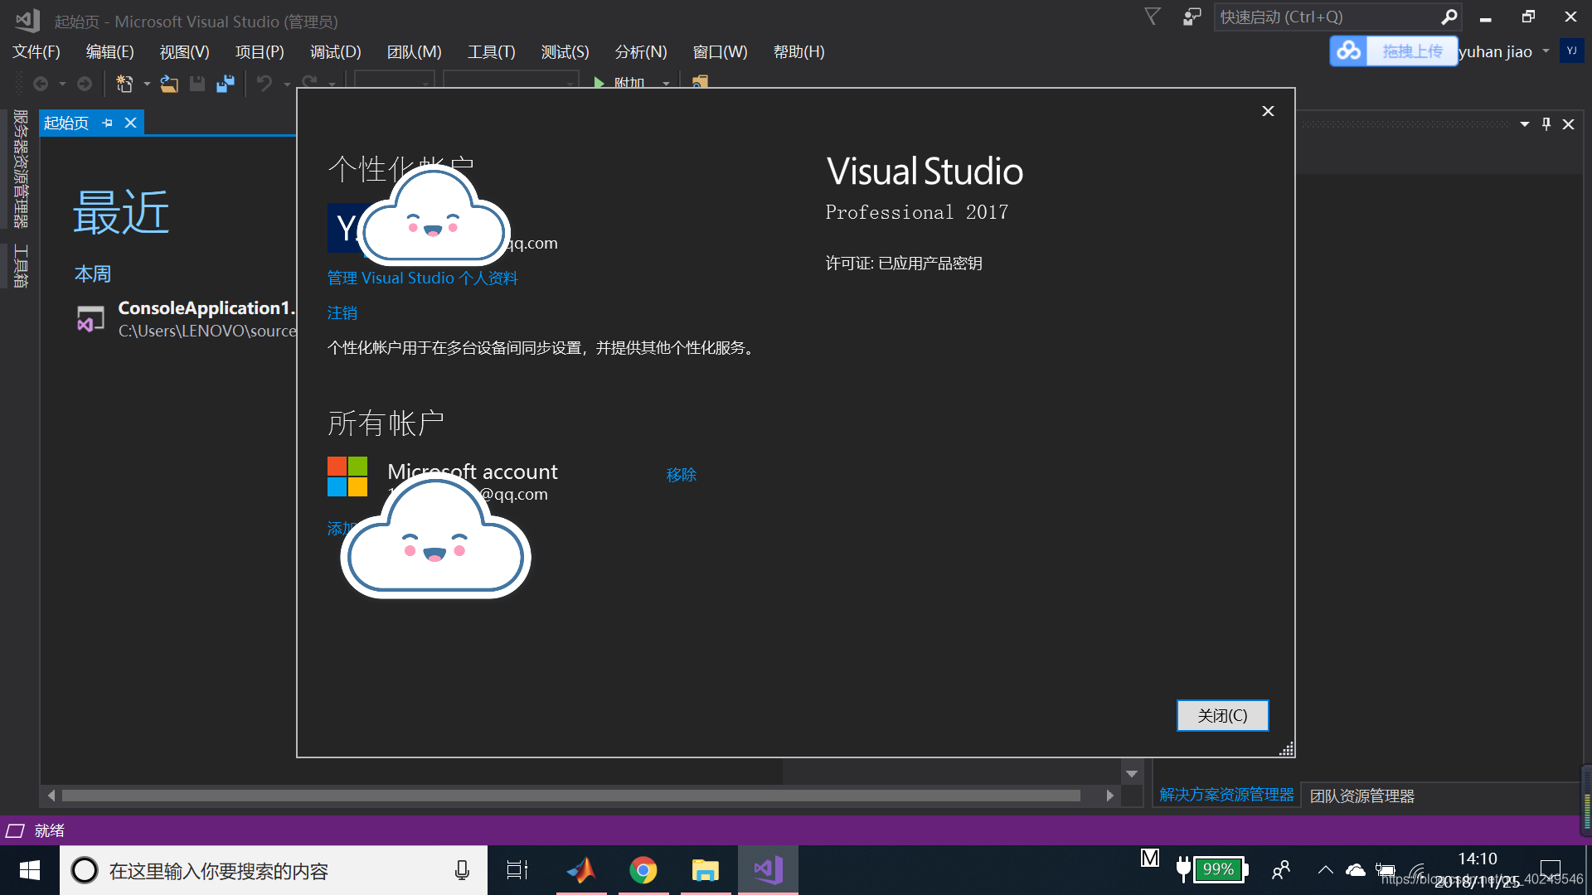1592x895 pixels.
Task: Expand the New Project dropdown arrow
Action: click(x=147, y=84)
